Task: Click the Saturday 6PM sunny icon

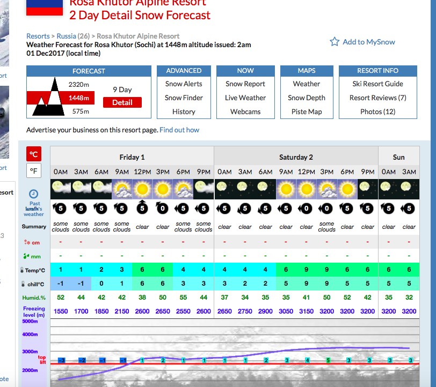Action: pos(347,189)
